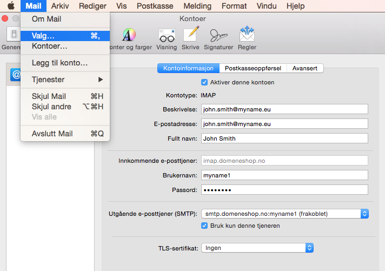The image size is (385, 271).
Task: Click Avslutt Mail to quit
Action: (x=65, y=134)
